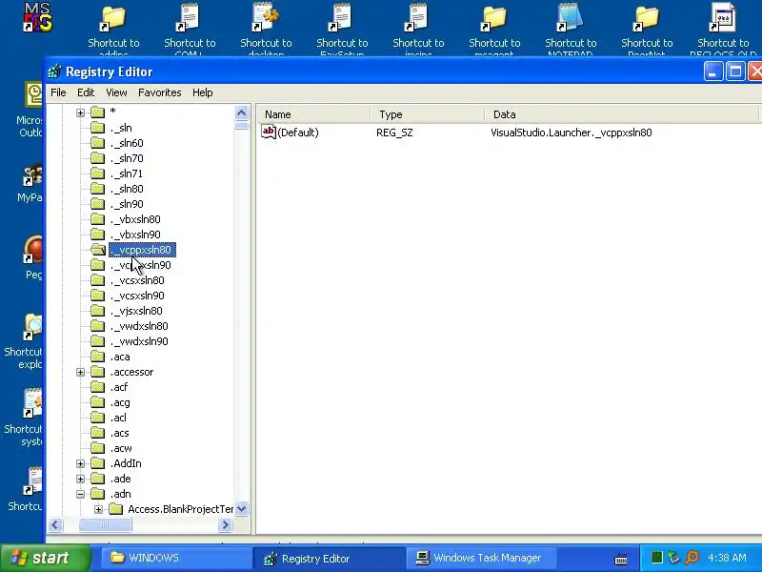The width and height of the screenshot is (762, 572).
Task: Click the ._vbxsln80 folder icon
Action: tap(98, 219)
